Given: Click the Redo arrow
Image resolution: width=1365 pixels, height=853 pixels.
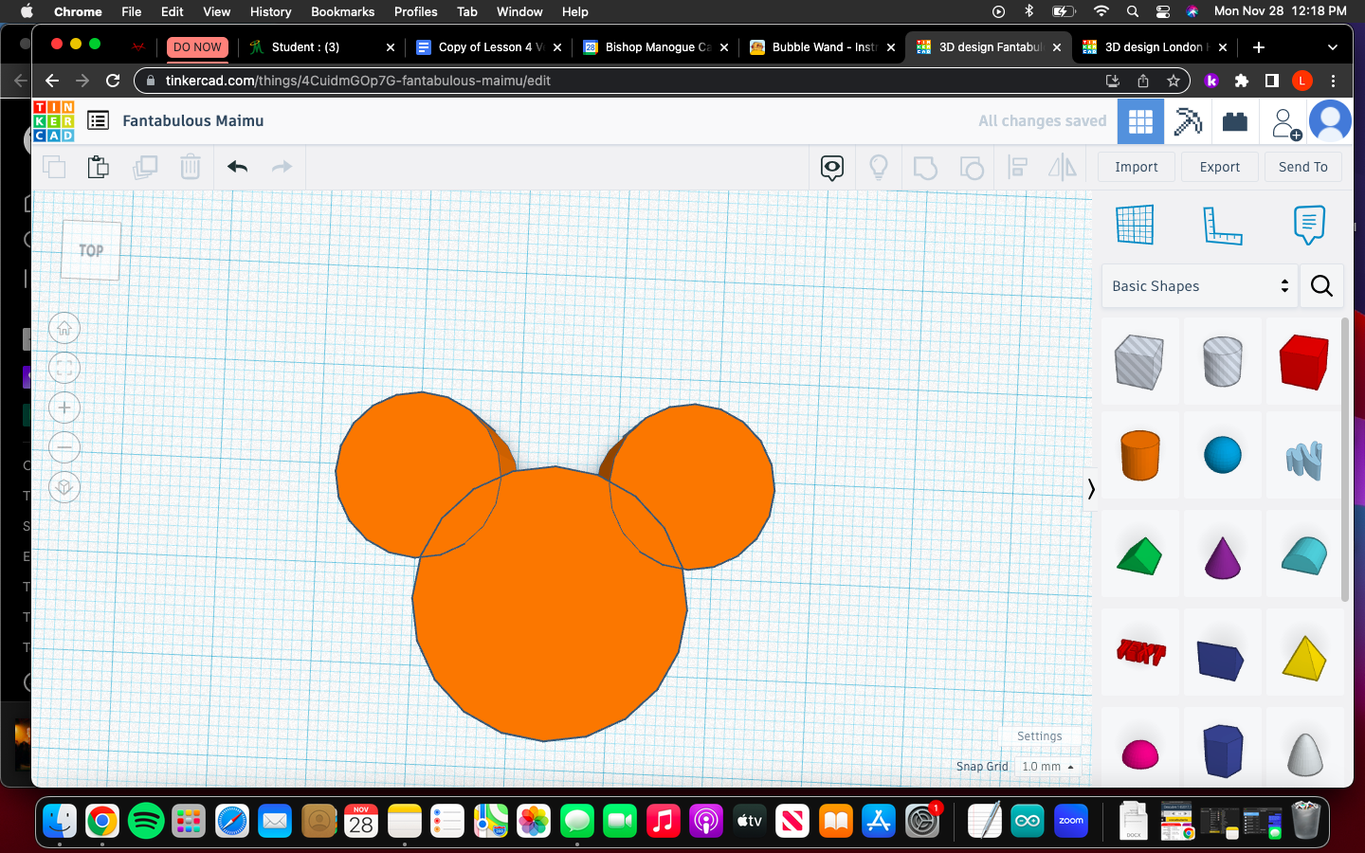Looking at the screenshot, I should (x=282, y=167).
